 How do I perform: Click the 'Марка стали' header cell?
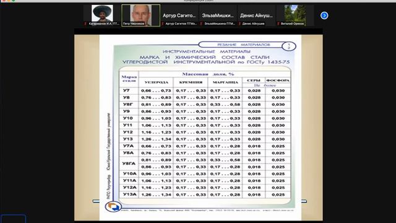129,79
